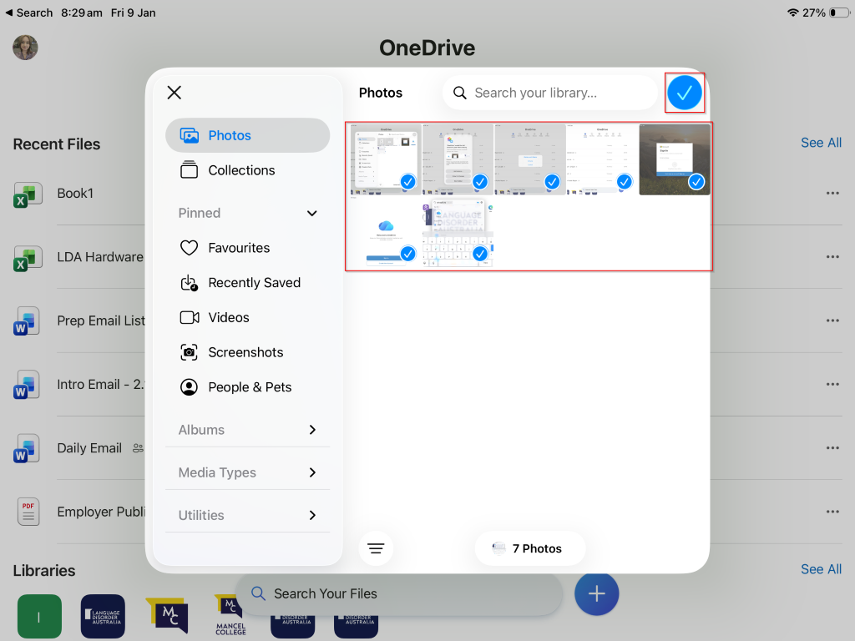
Task: Open more options for LDA Hardware
Action: coord(832,257)
